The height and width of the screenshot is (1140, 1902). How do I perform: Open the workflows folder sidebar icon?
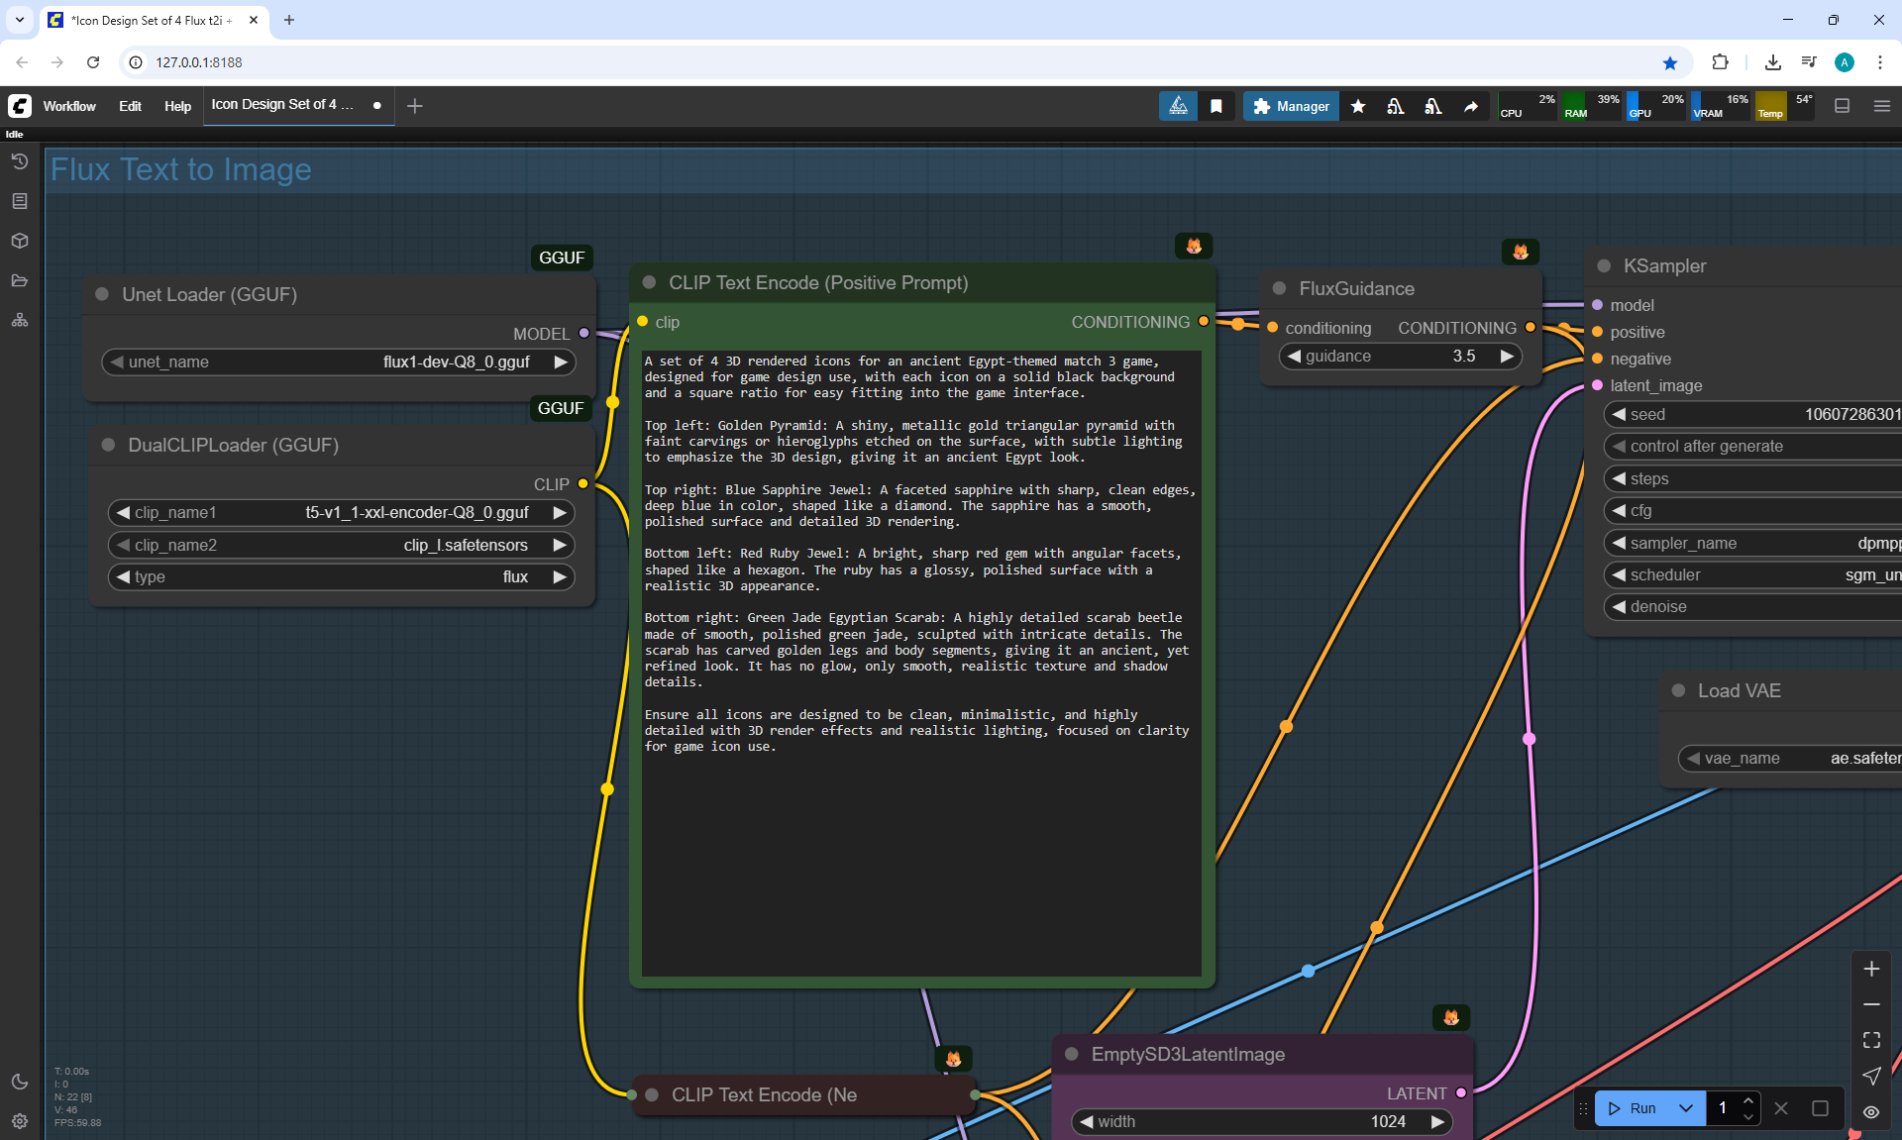click(x=19, y=280)
